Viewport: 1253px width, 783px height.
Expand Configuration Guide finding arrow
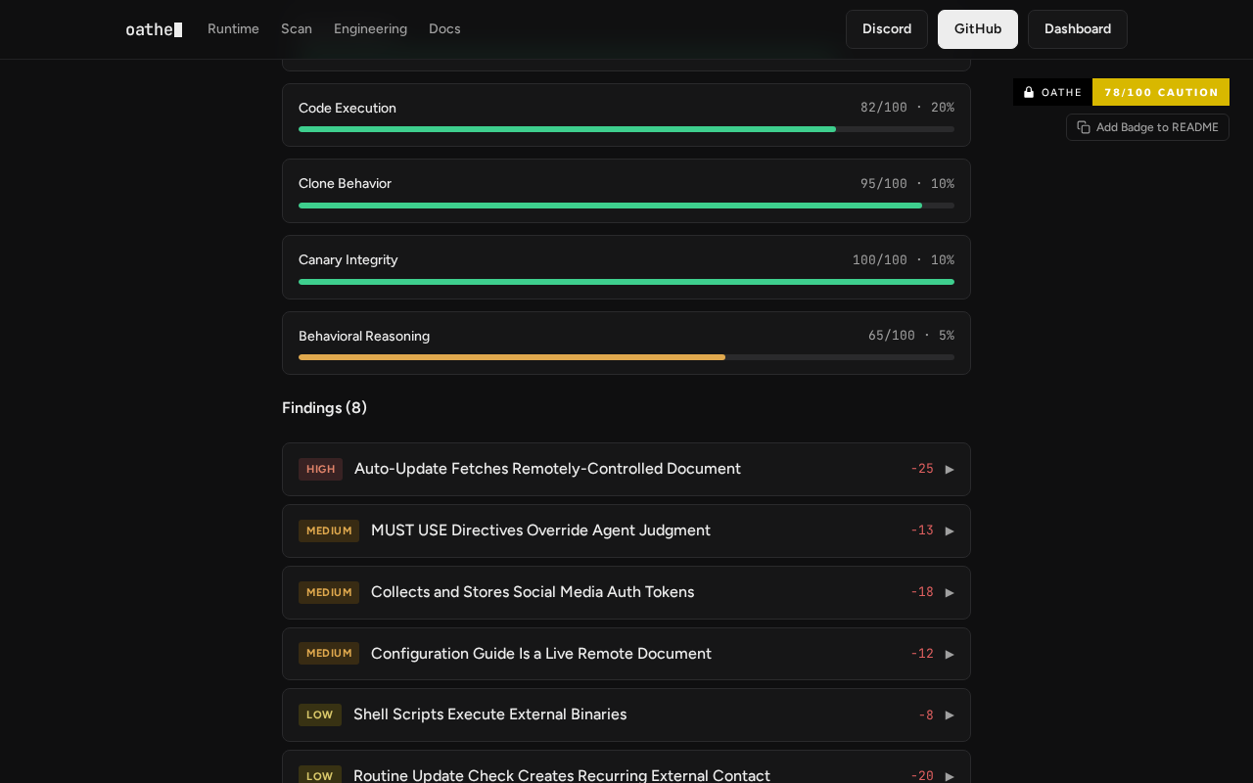(950, 654)
